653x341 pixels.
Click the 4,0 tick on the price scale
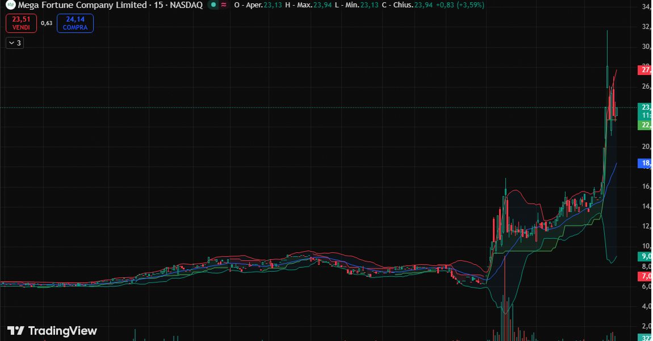click(646, 306)
